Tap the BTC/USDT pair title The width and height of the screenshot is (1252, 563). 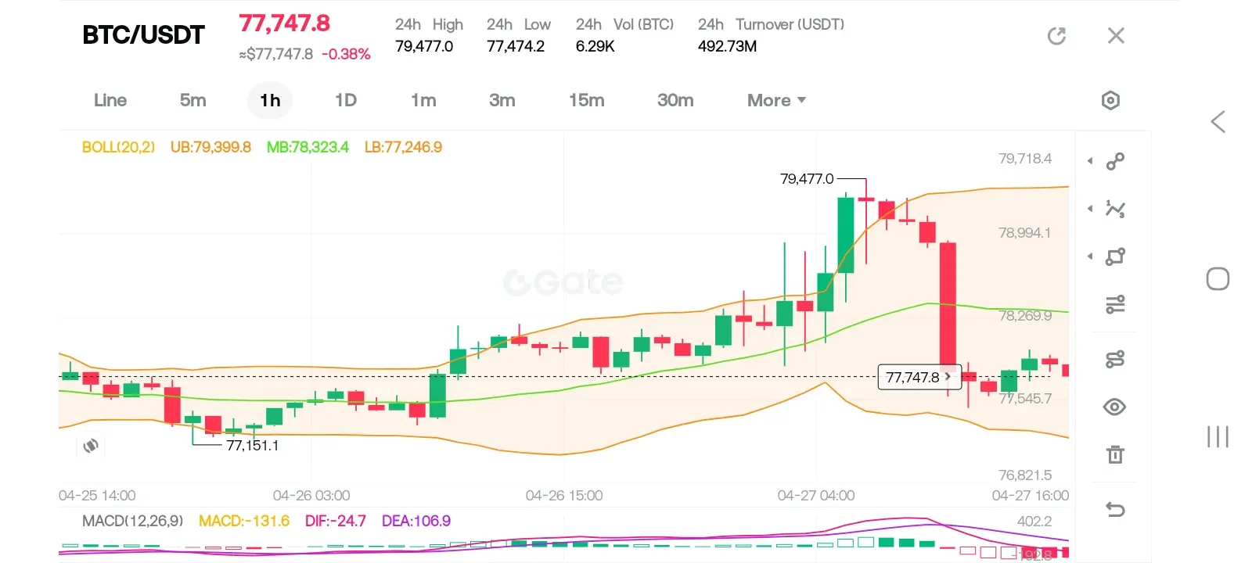coord(143,35)
